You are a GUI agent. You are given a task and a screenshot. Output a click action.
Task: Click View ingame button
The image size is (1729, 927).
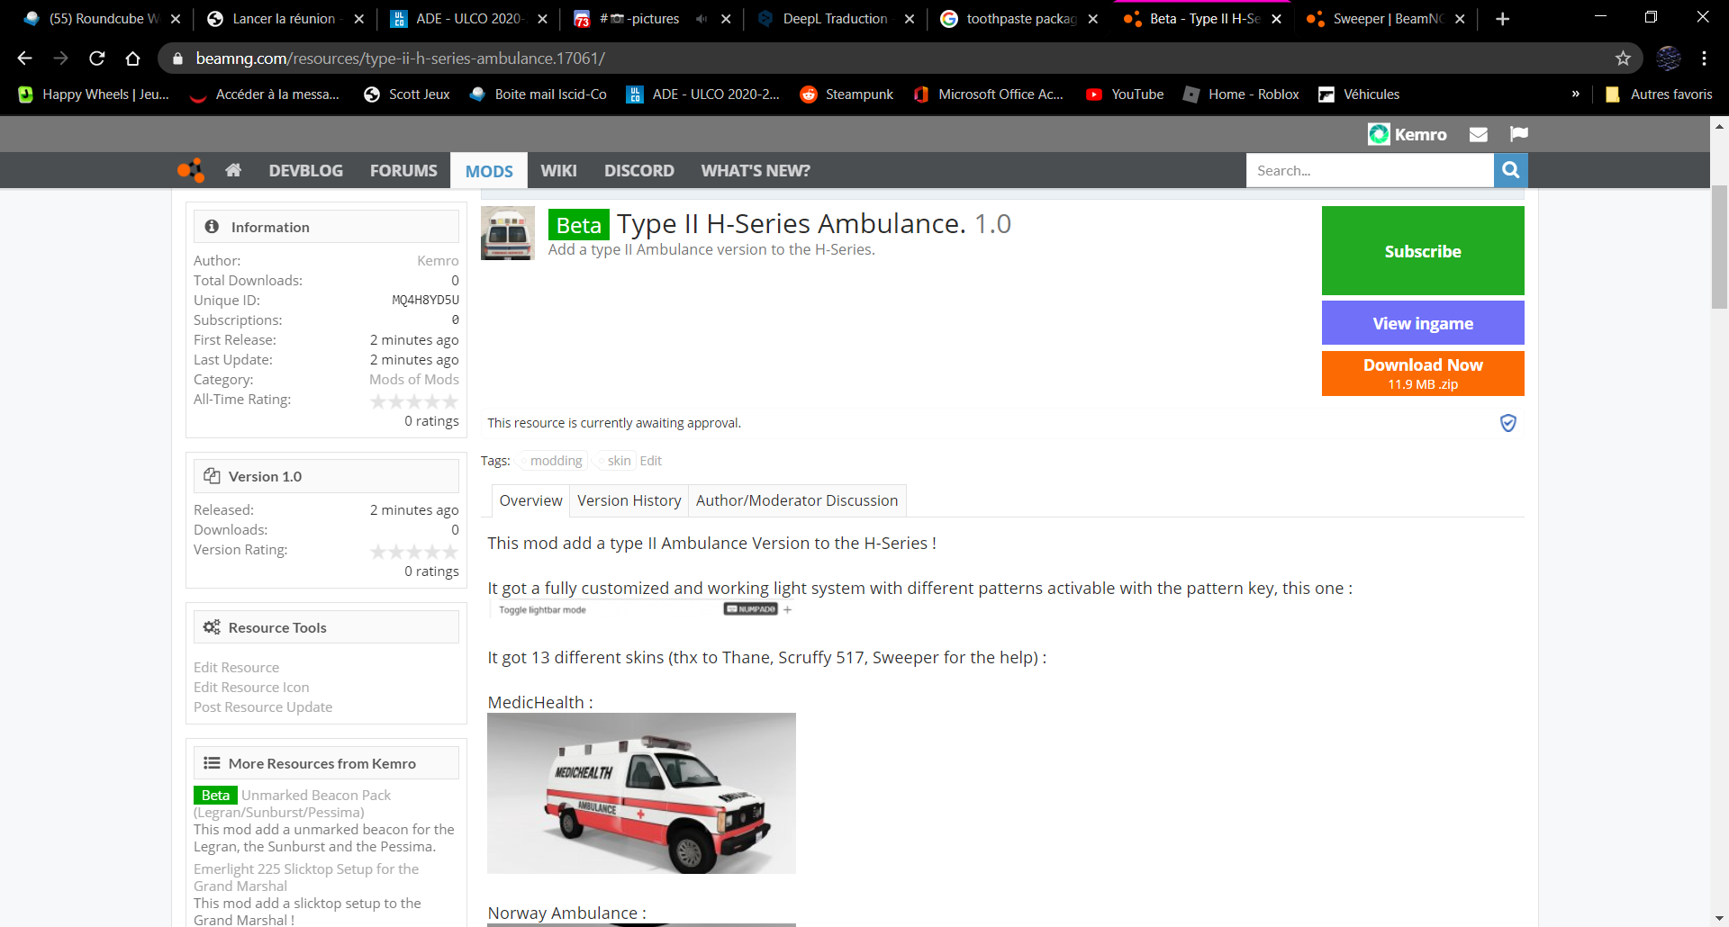click(x=1423, y=322)
